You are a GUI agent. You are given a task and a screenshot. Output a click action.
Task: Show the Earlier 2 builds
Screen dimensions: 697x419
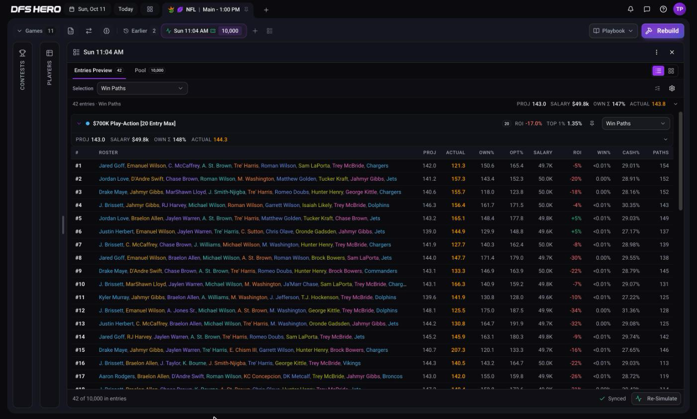click(x=140, y=31)
